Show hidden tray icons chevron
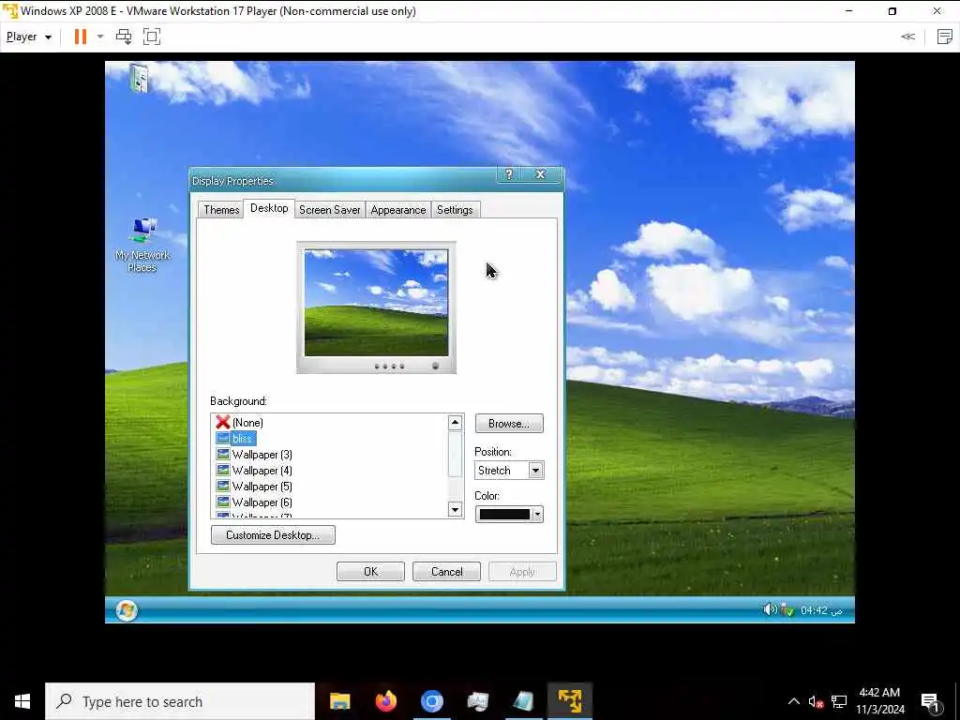This screenshot has height=720, width=960. [793, 701]
